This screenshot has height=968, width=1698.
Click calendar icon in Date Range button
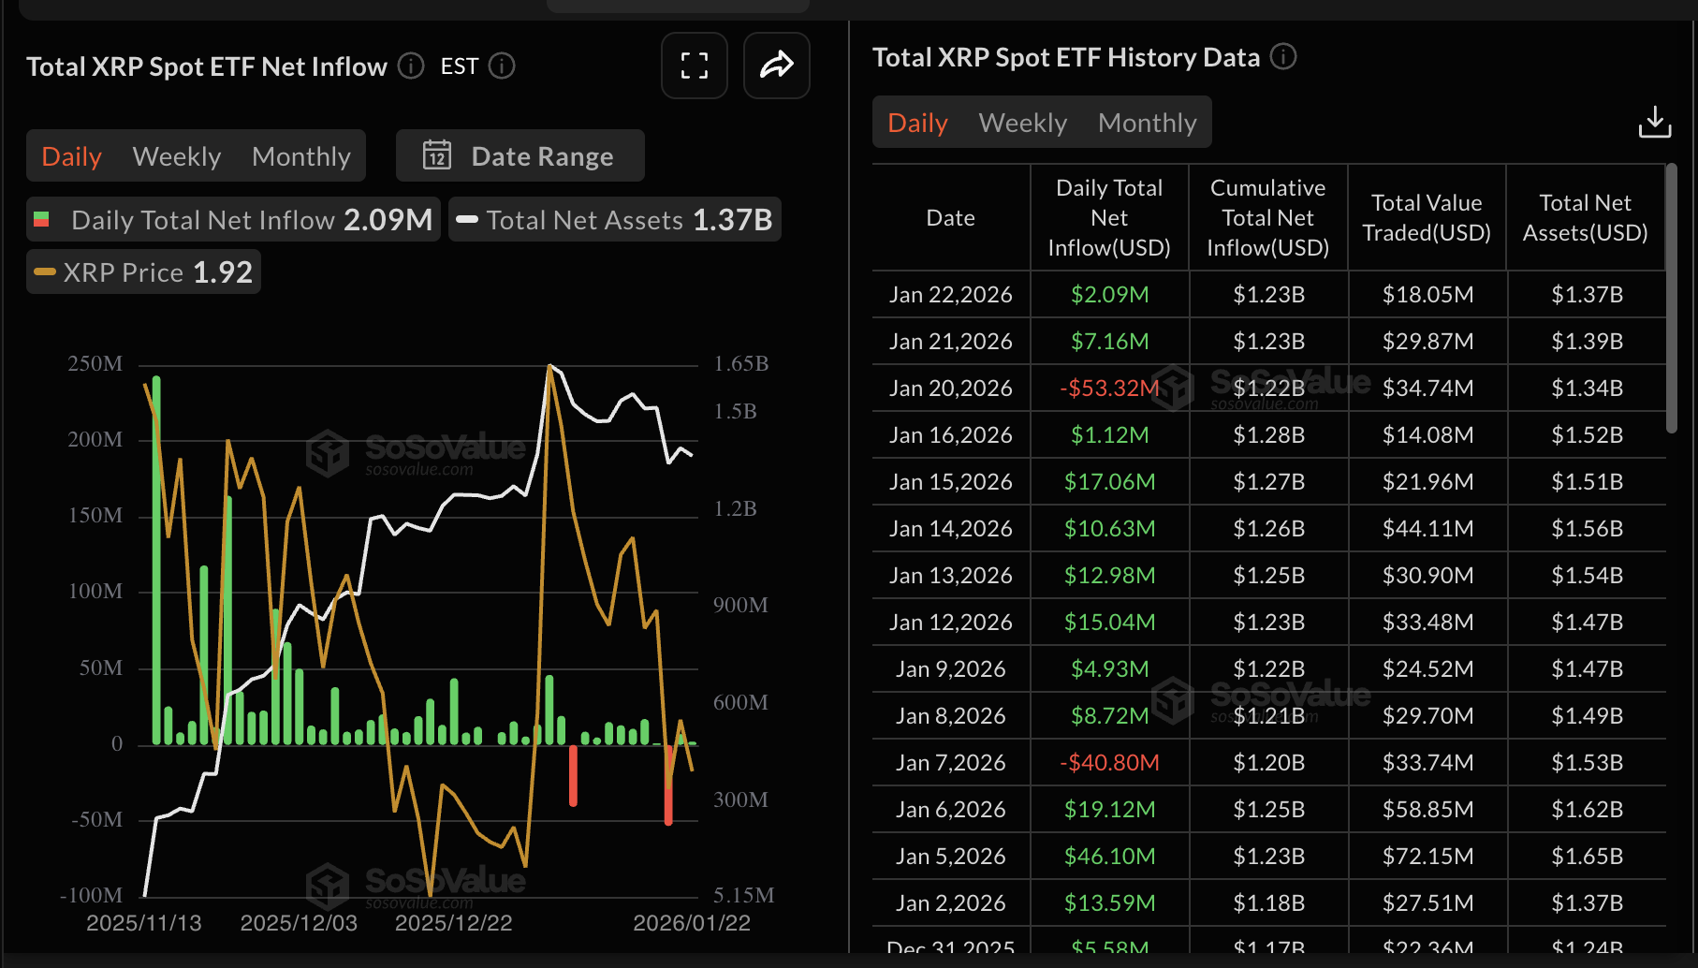tap(437, 155)
